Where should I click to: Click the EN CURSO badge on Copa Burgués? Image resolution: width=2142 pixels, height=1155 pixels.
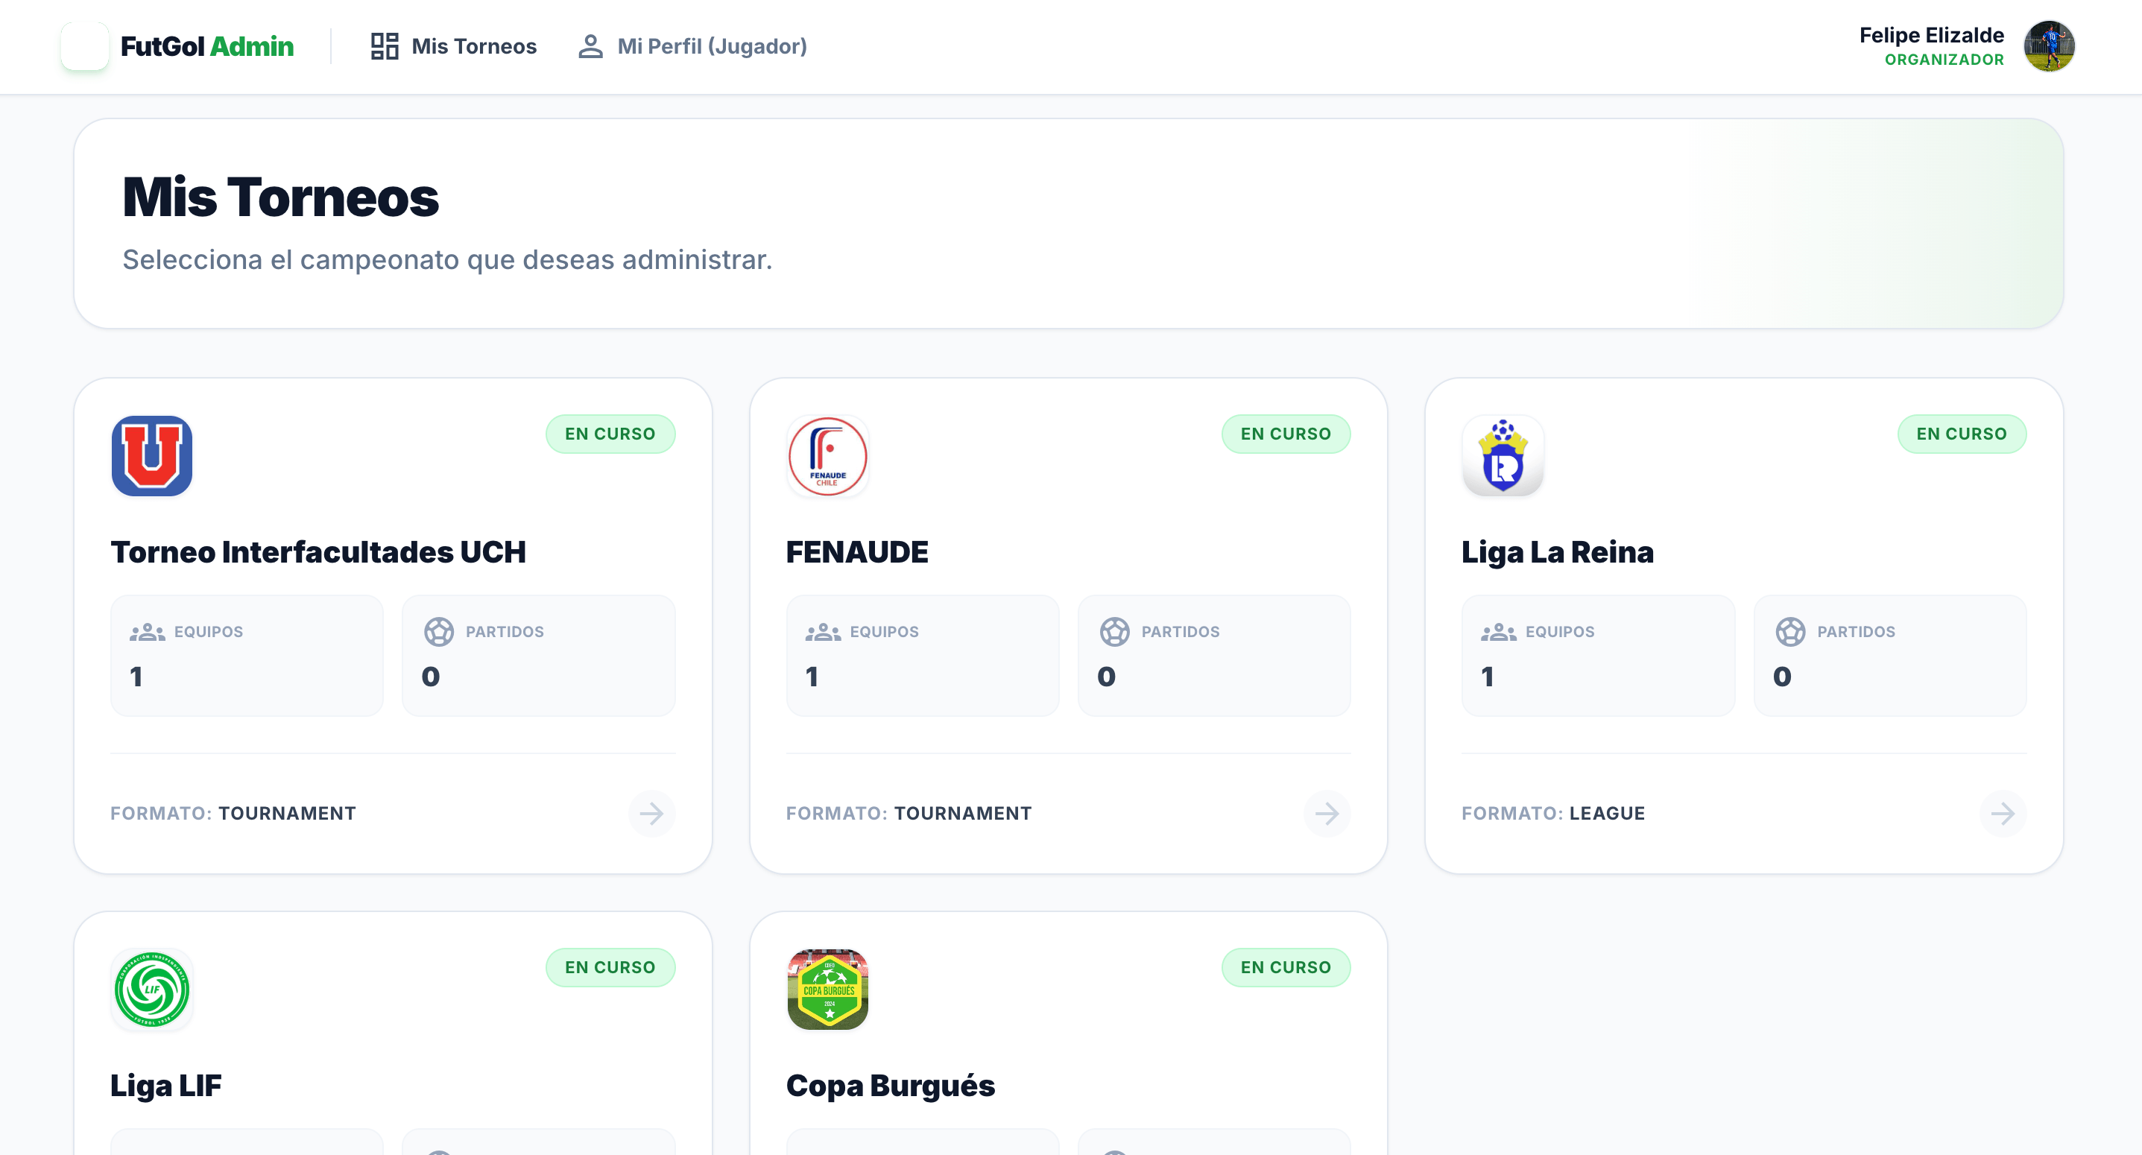(1286, 967)
